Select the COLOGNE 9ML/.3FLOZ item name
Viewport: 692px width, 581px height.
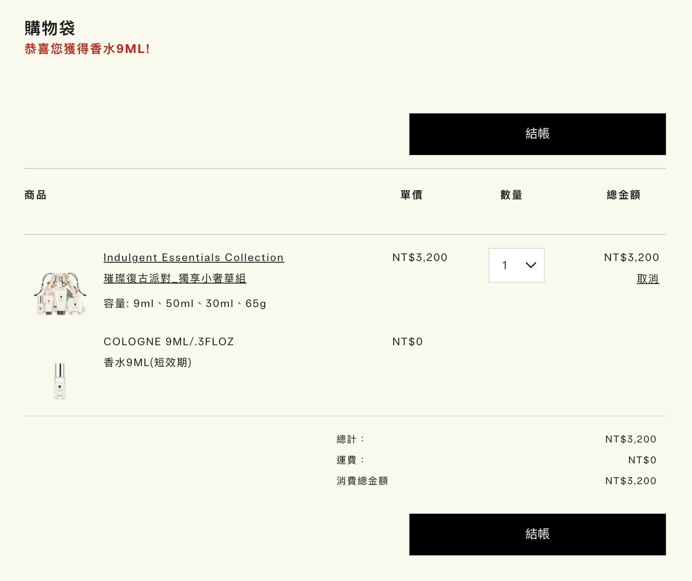pos(169,342)
